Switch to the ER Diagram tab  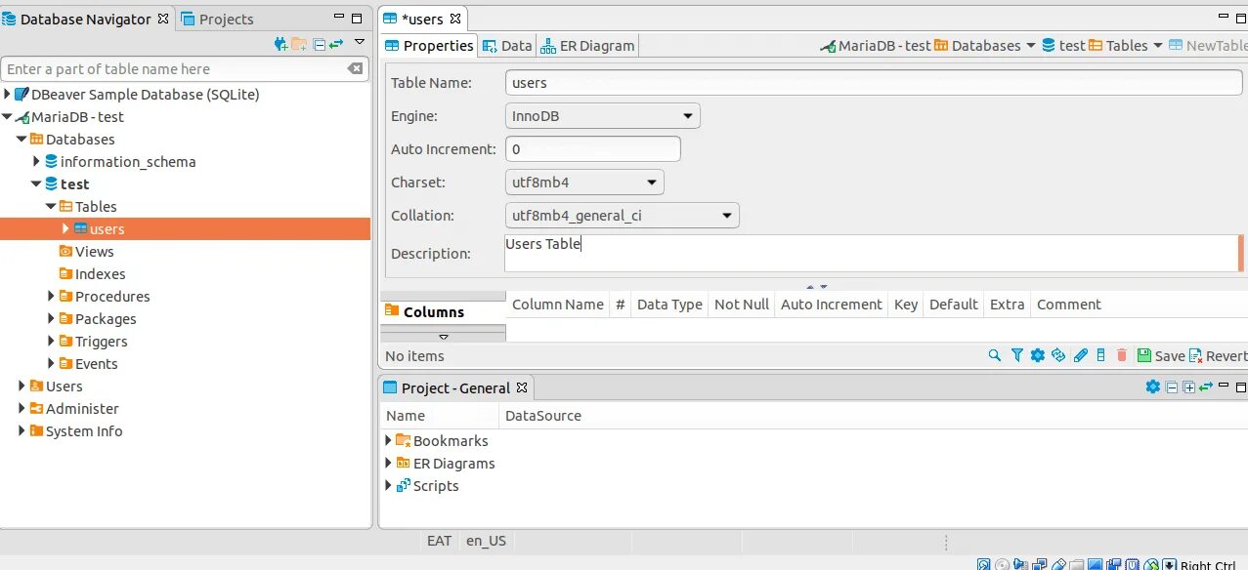click(587, 45)
